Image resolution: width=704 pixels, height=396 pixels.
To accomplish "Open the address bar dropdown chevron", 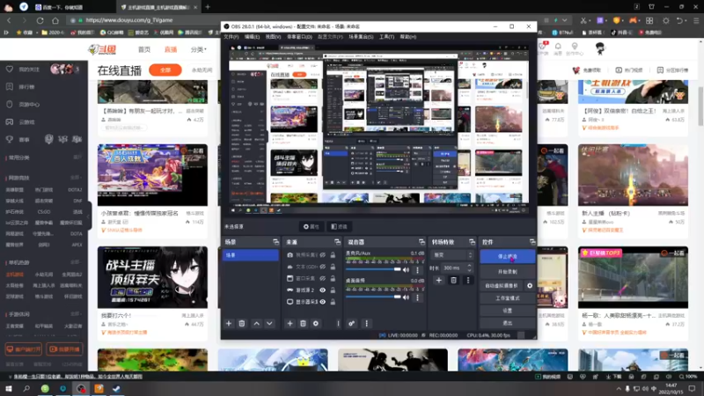I will (564, 20).
